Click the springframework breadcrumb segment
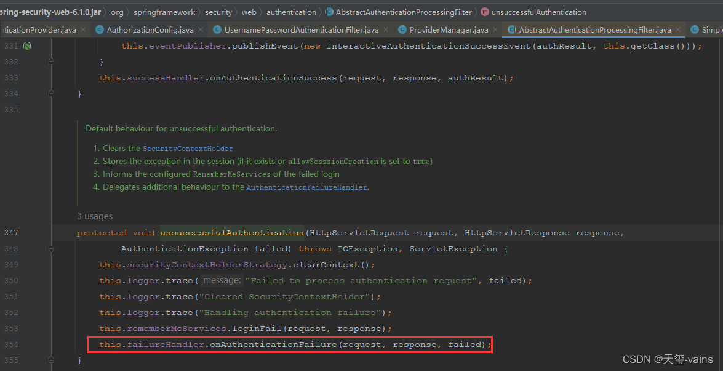Image resolution: width=723 pixels, height=371 pixels. click(165, 12)
